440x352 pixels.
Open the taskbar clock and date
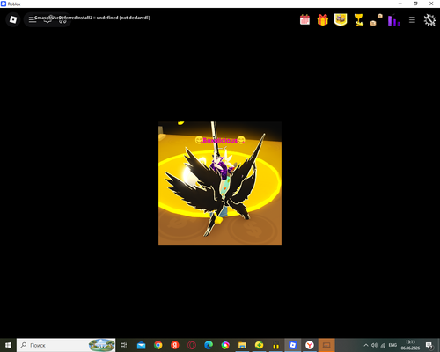[x=410, y=345]
